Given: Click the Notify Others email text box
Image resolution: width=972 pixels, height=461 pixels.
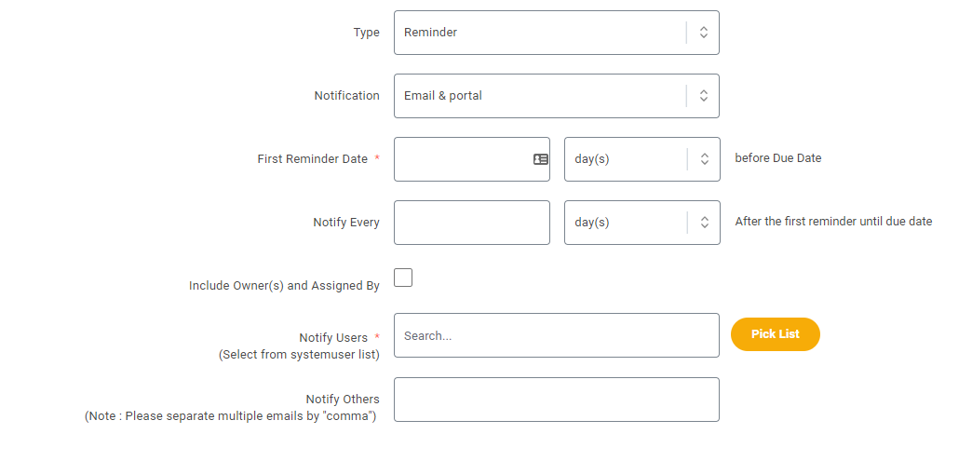Looking at the screenshot, I should pos(557,400).
